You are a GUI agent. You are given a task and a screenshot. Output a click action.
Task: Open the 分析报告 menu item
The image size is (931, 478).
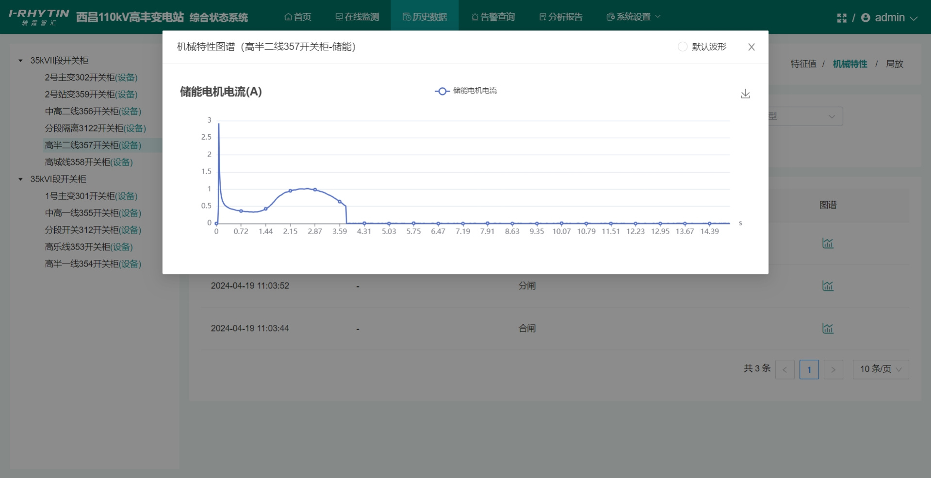[561, 17]
